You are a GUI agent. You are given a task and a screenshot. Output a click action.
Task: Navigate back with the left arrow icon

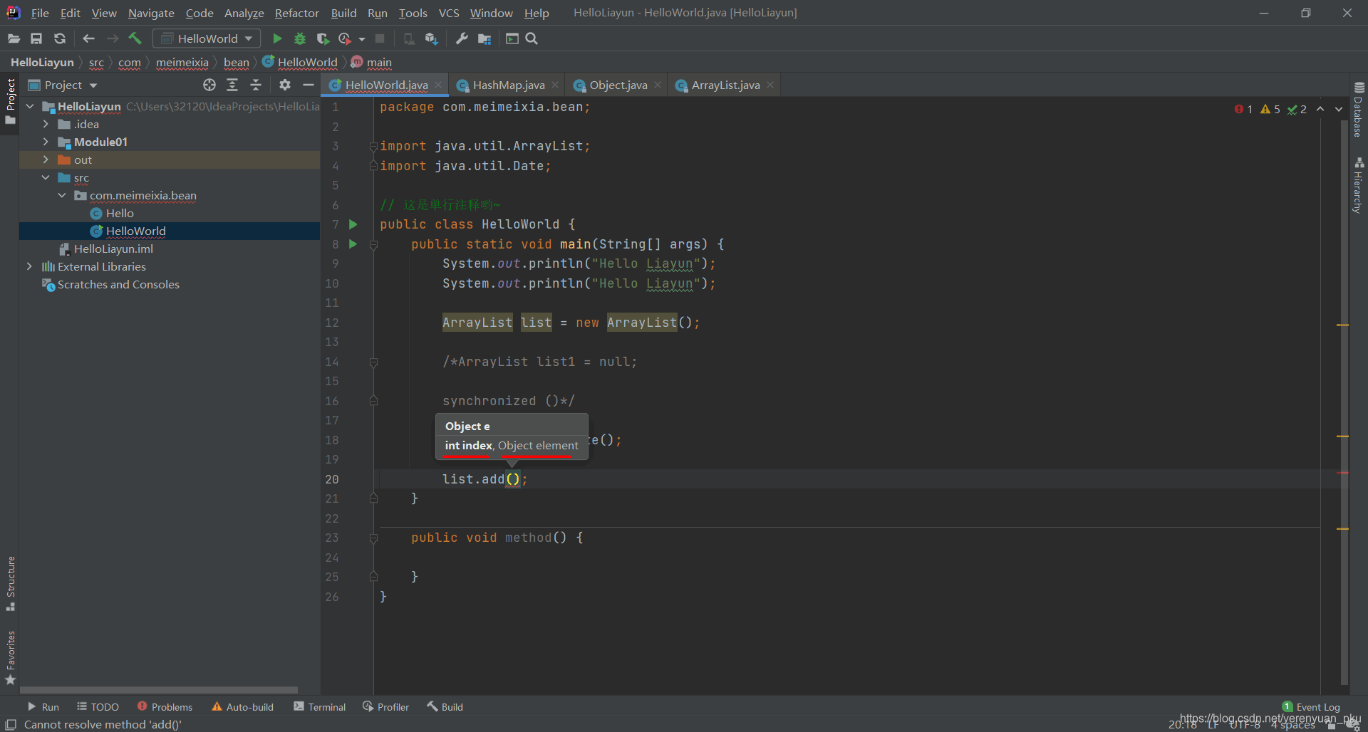point(88,38)
